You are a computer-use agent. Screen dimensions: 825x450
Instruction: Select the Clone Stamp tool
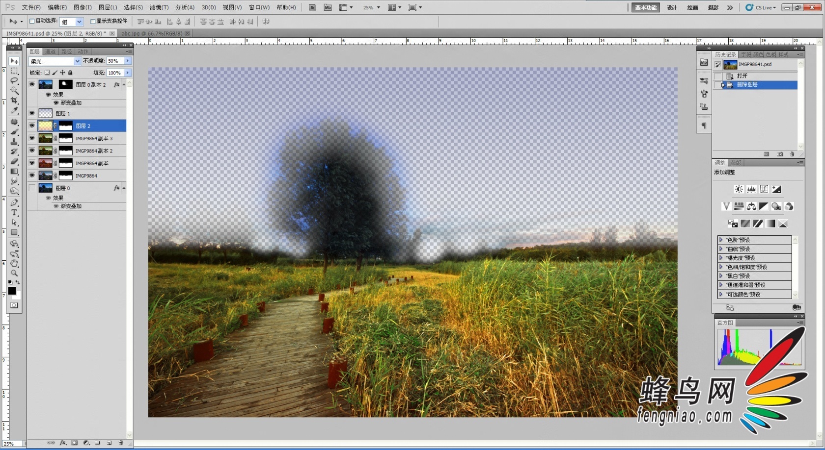tap(14, 141)
